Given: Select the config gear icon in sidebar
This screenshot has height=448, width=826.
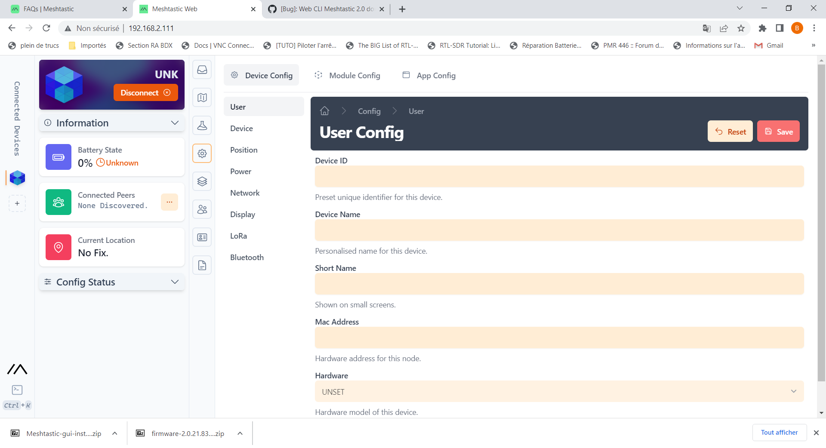Looking at the screenshot, I should [202, 153].
